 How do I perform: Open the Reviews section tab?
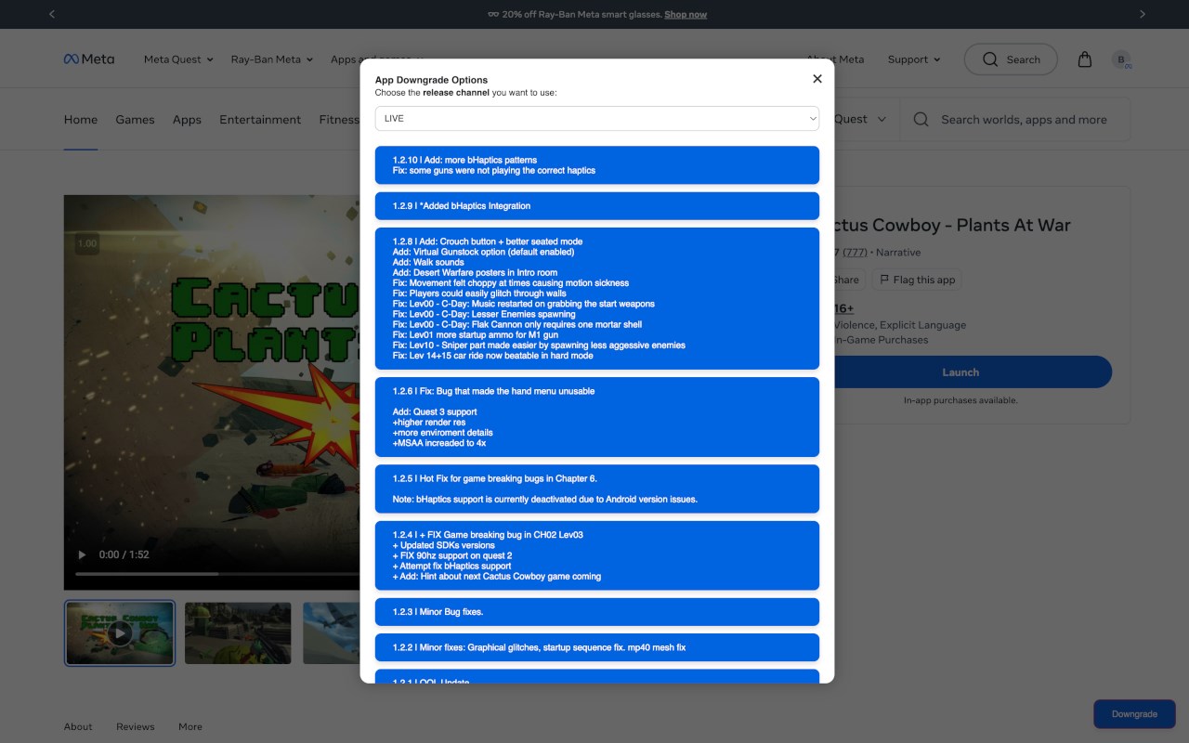coord(136,726)
